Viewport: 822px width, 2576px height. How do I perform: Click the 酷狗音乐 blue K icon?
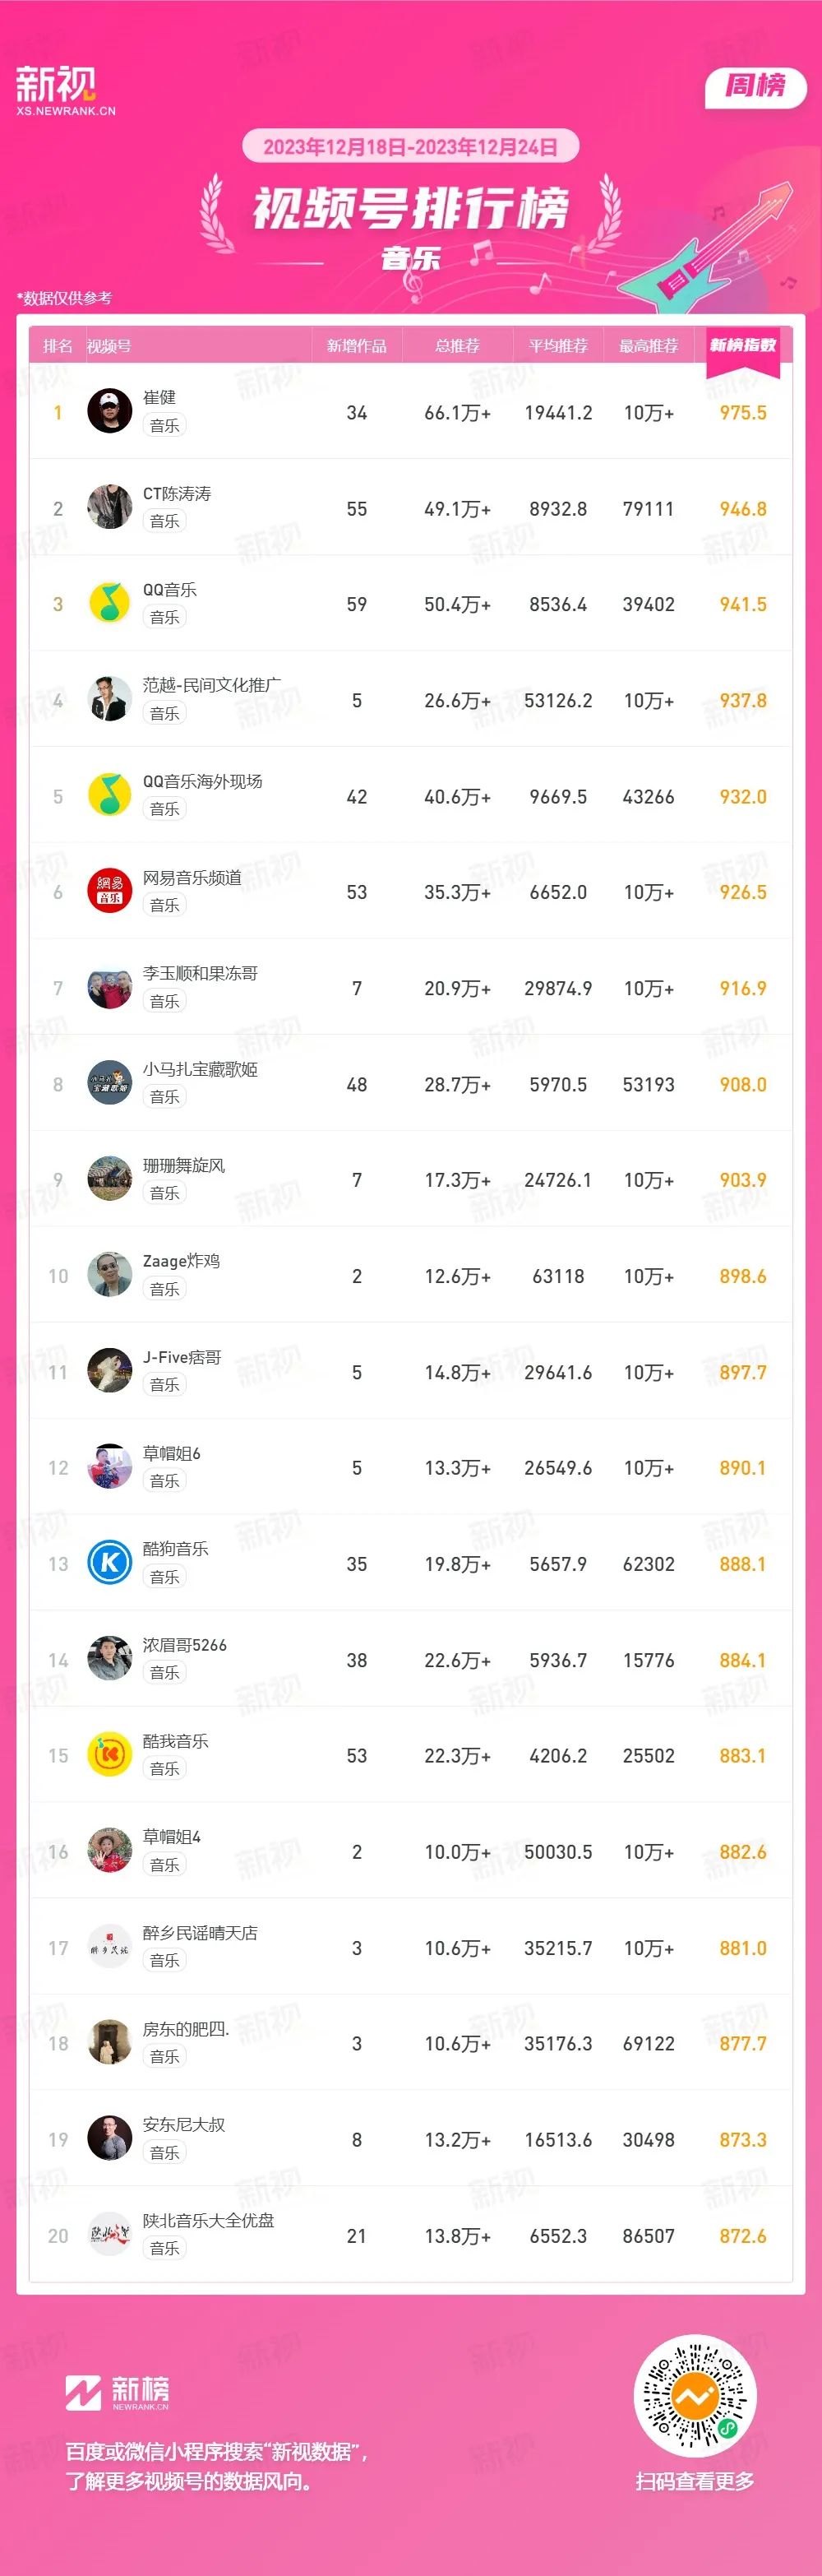(x=110, y=1563)
